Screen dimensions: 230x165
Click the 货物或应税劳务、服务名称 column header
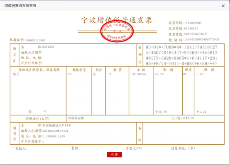click(39, 70)
